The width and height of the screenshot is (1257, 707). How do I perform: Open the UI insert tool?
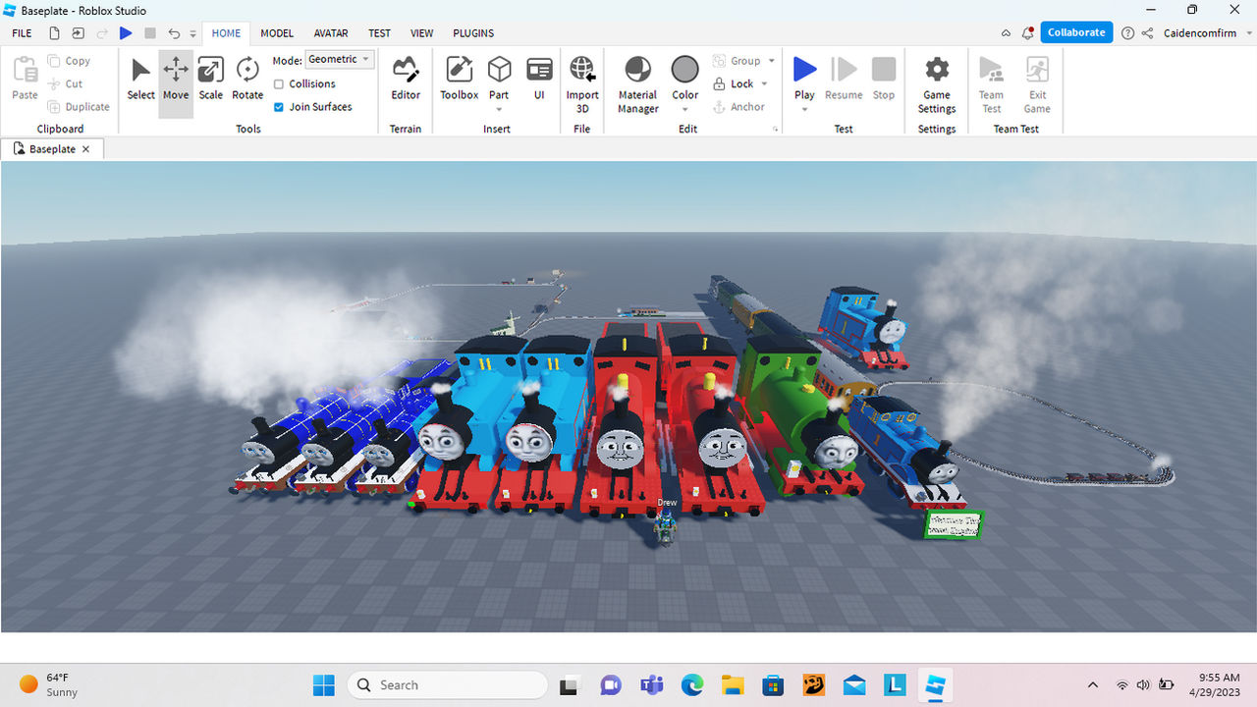539,79
